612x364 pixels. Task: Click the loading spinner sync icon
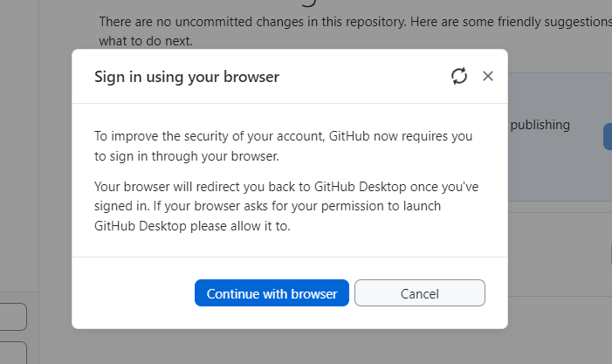[459, 77]
